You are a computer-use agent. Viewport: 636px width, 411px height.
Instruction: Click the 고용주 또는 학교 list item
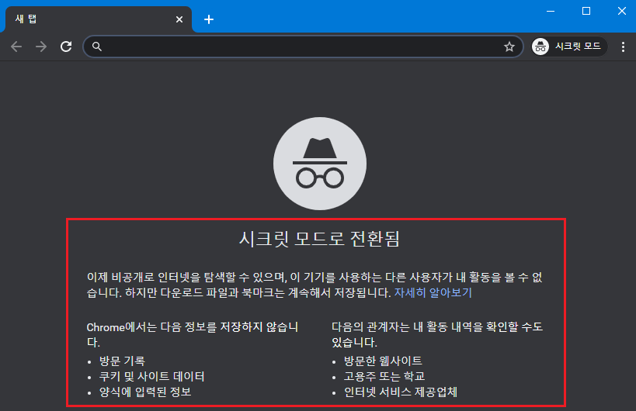pos(384,376)
